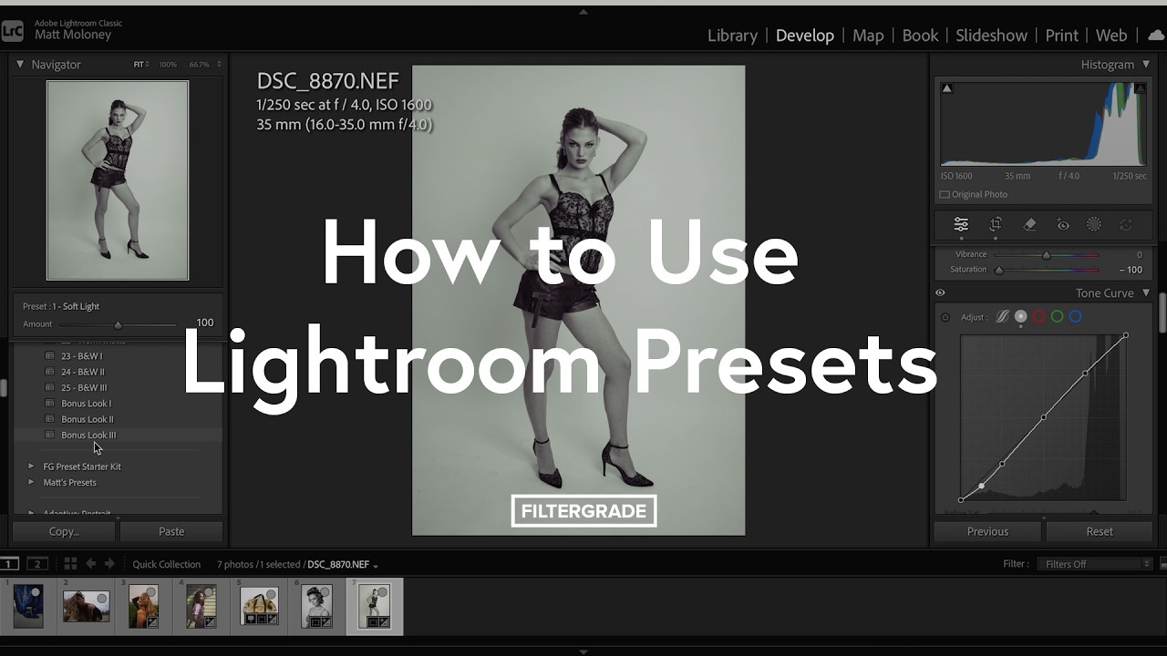Switch to grid view in filmstrip bar
Image resolution: width=1167 pixels, height=656 pixels.
point(70,564)
